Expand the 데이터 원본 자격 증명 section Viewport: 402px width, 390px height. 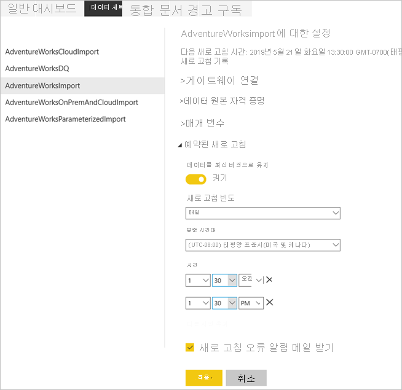(222, 101)
